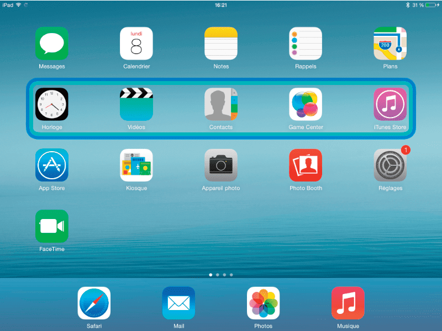Tap the second home screen page dot
The height and width of the screenshot is (331, 442).
(x=218, y=274)
